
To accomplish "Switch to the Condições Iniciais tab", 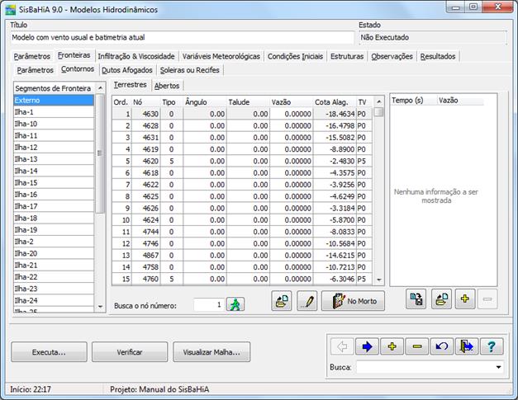I will 295,56.
